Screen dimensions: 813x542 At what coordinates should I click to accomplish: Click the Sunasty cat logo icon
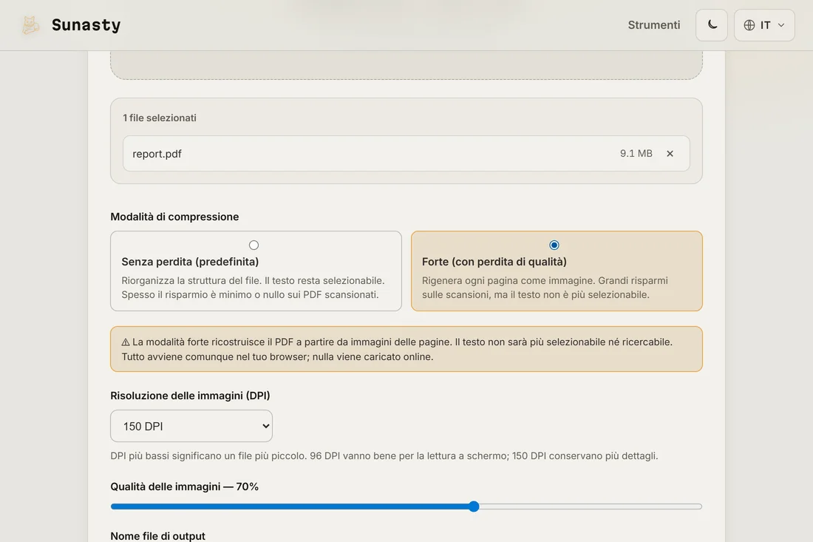pyautogui.click(x=30, y=25)
